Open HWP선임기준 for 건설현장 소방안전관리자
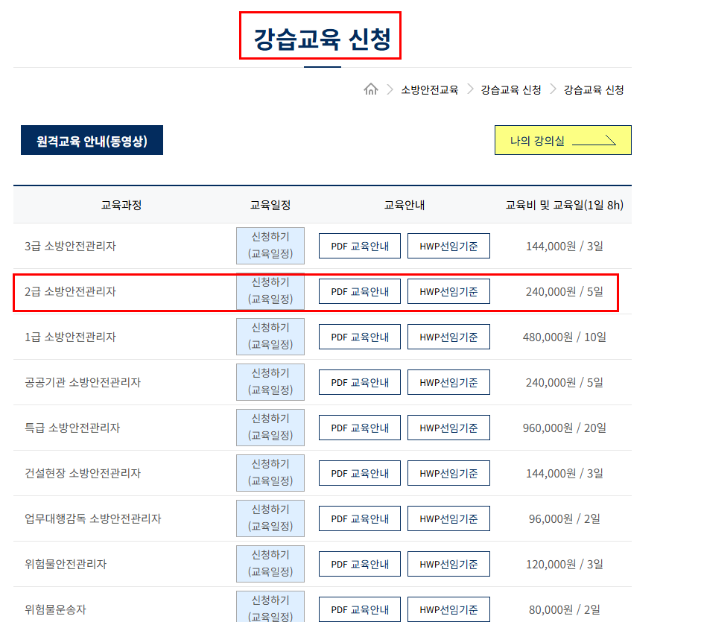Image resolution: width=701 pixels, height=622 pixels. (448, 473)
